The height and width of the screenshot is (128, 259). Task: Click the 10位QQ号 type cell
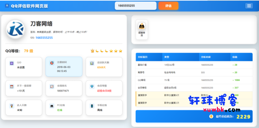pyautogui.click(x=169, y=65)
